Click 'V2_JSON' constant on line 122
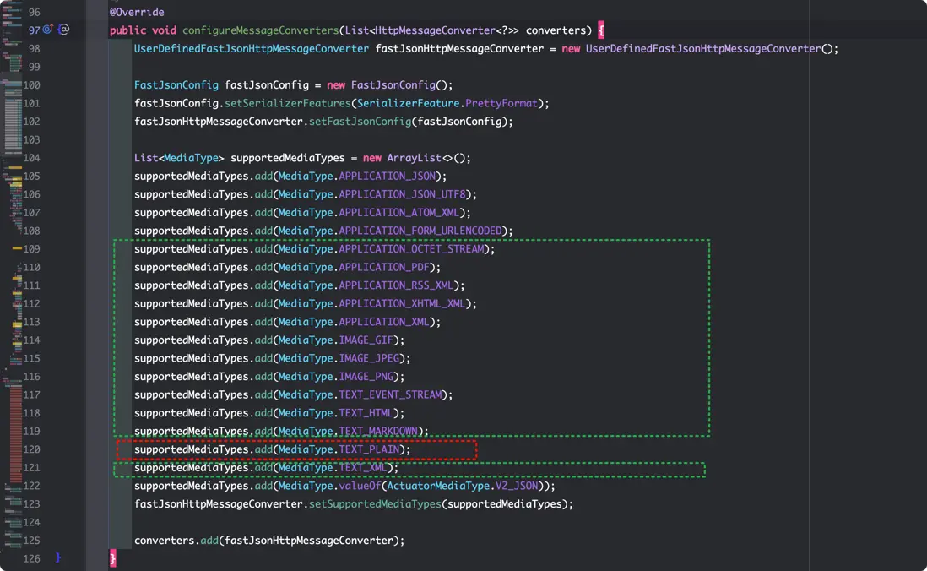 point(517,486)
